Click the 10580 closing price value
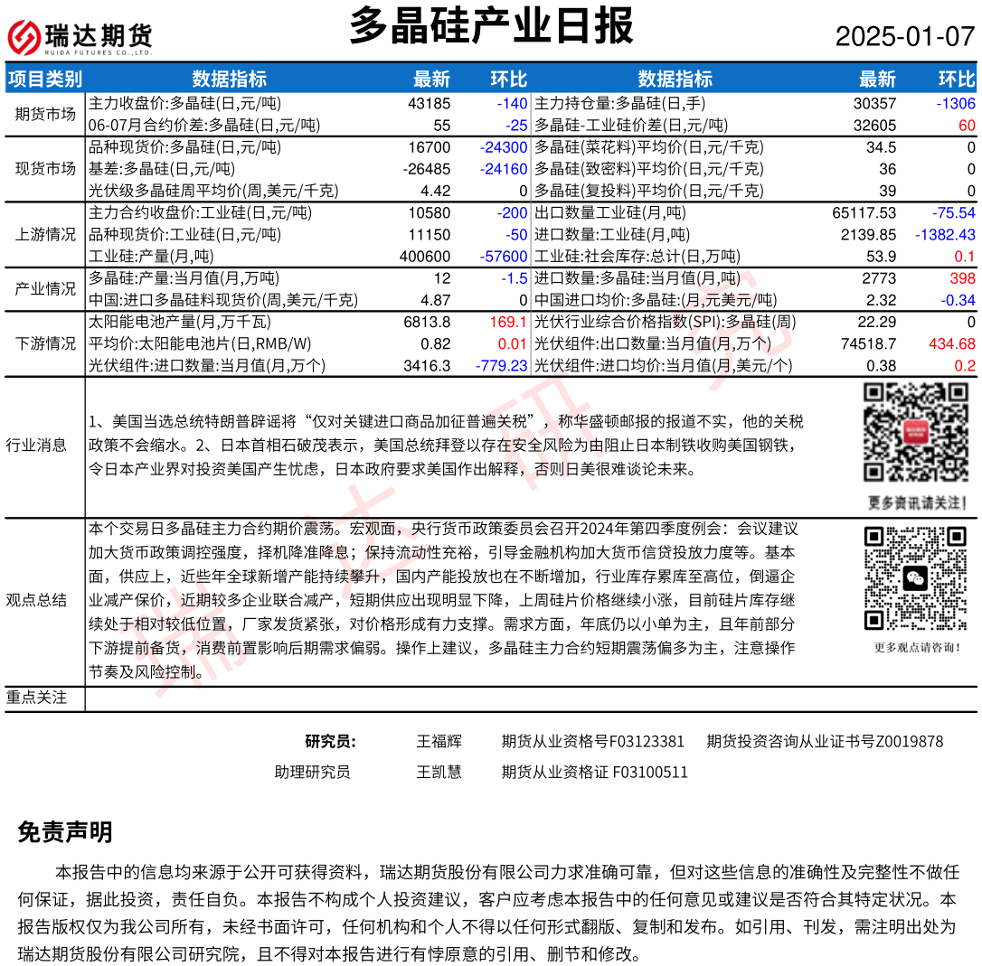This screenshot has width=982, height=966. click(x=429, y=213)
